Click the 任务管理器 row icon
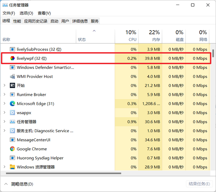This screenshot has height=192, width=216. (12, 122)
